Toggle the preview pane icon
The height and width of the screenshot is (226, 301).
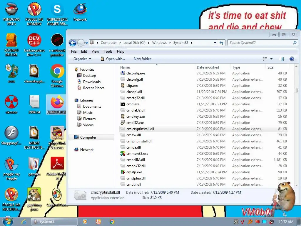click(x=281, y=59)
